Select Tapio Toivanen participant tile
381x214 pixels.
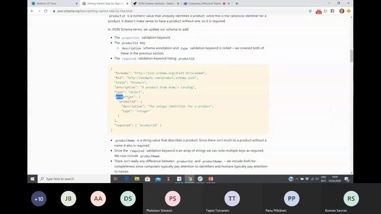click(x=232, y=199)
